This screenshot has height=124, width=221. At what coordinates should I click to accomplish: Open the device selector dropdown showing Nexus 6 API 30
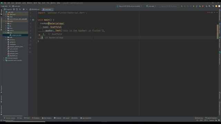[129, 6]
